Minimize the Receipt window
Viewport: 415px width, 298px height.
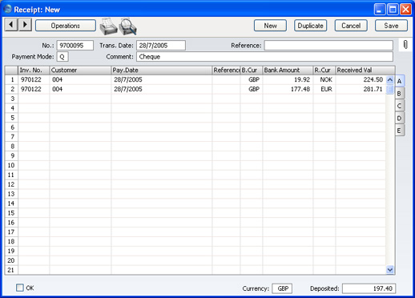pos(380,10)
